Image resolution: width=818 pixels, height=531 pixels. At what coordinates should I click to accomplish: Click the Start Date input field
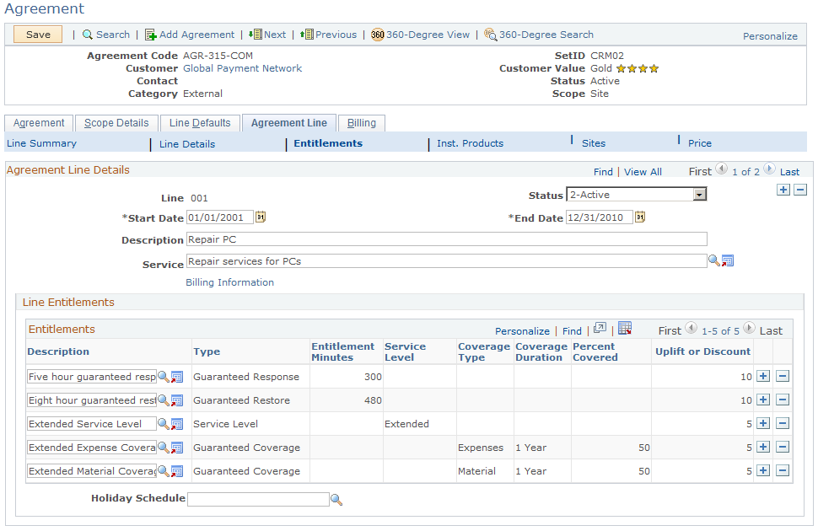click(x=220, y=217)
